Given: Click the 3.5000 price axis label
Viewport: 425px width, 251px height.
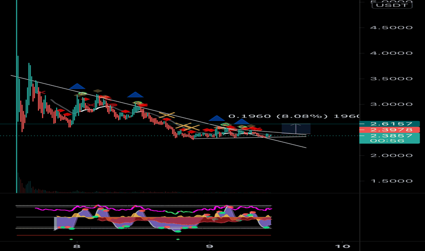Looking at the screenshot, I should click(x=391, y=78).
